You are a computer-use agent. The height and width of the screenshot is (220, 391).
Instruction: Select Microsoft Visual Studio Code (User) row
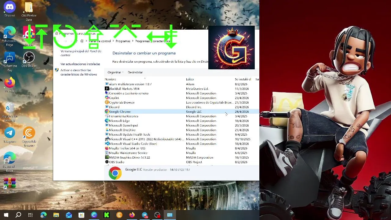click(x=182, y=144)
